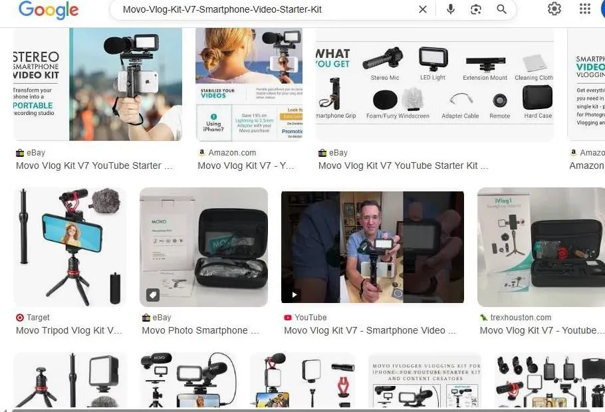Image resolution: width=605 pixels, height=412 pixels.
Task: Open the eBay Movo Photo Smartphone link
Action: [x=195, y=330]
